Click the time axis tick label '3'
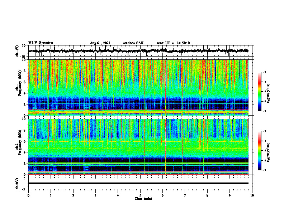 pos(95,195)
